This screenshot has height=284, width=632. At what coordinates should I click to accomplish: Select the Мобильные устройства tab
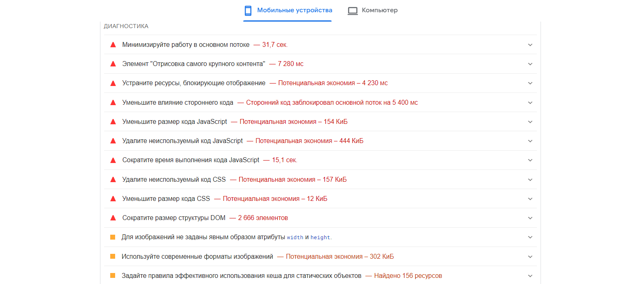coord(287,10)
